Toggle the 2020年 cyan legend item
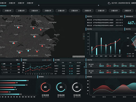The image size is (136, 102). pos(44,60)
